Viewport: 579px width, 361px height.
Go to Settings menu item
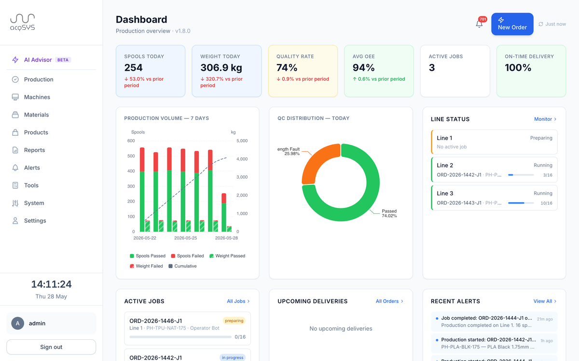[x=51, y=220]
